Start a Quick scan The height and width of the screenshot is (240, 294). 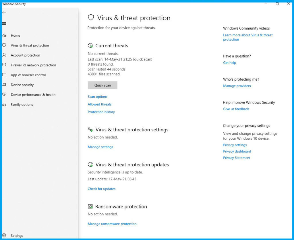pyautogui.click(x=102, y=85)
